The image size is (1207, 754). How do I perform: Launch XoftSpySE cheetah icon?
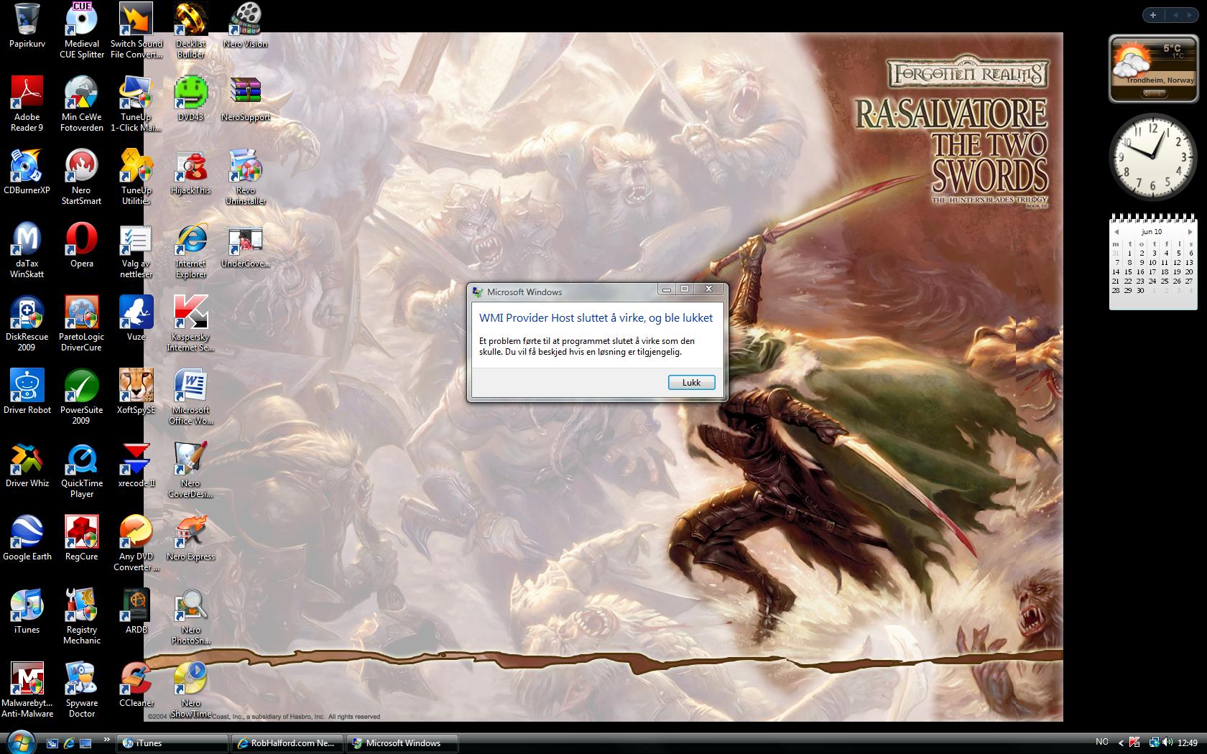pos(136,392)
